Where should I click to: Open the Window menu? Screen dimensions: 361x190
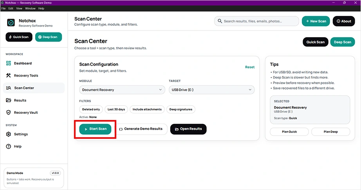point(31,9)
